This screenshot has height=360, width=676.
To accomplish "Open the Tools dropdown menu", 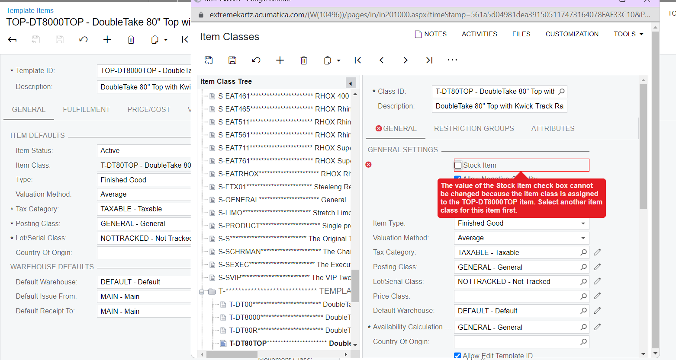I will point(628,34).
